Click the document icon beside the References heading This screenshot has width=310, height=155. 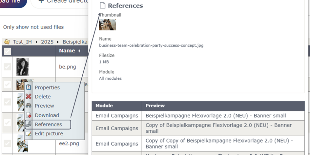pos(102,5)
